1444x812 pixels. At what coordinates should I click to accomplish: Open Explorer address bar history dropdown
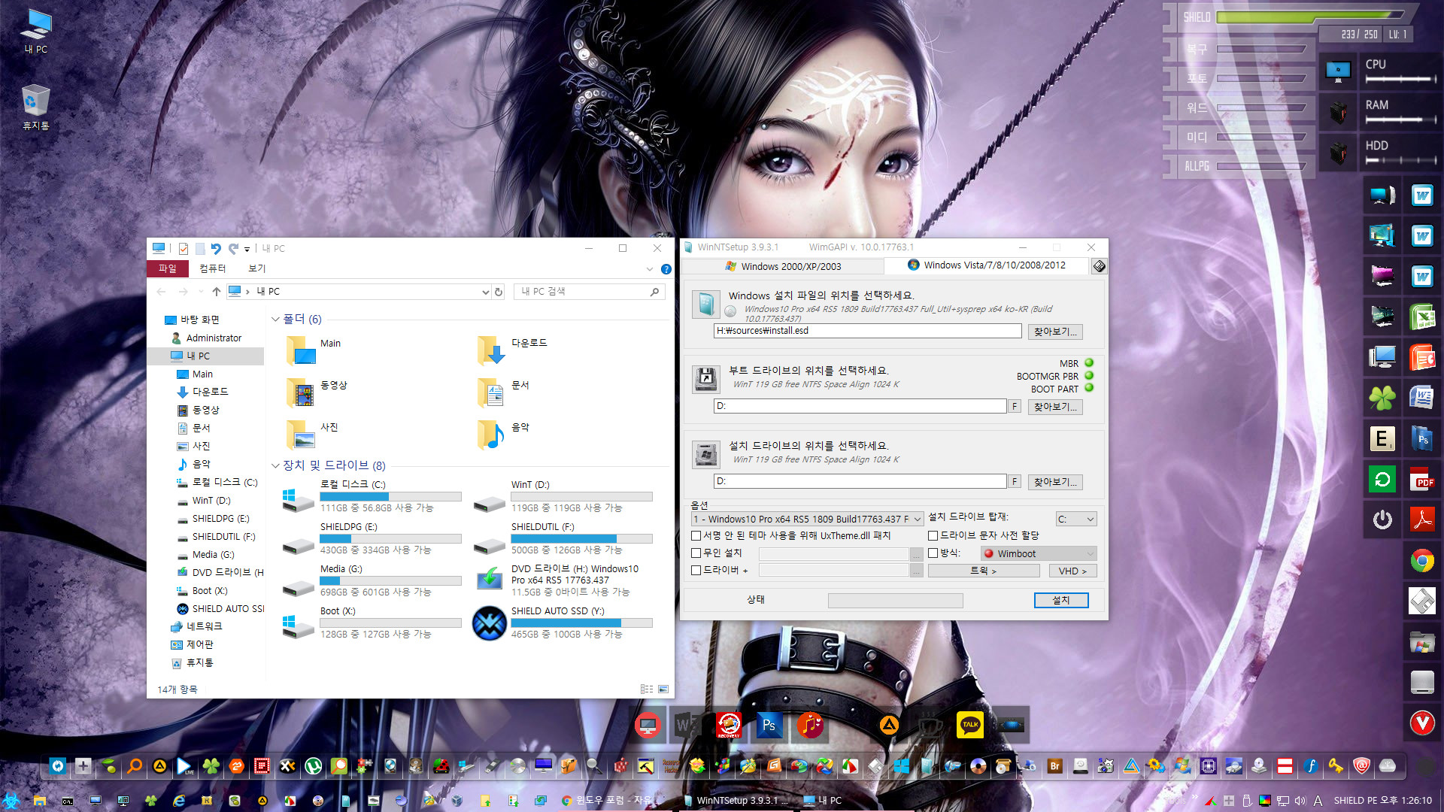(x=486, y=292)
